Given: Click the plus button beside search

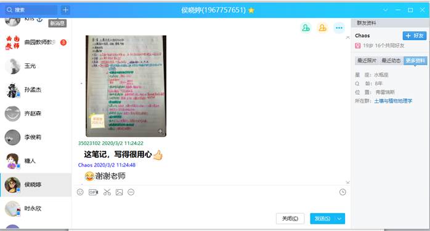Looking at the screenshot, I should (65, 10).
